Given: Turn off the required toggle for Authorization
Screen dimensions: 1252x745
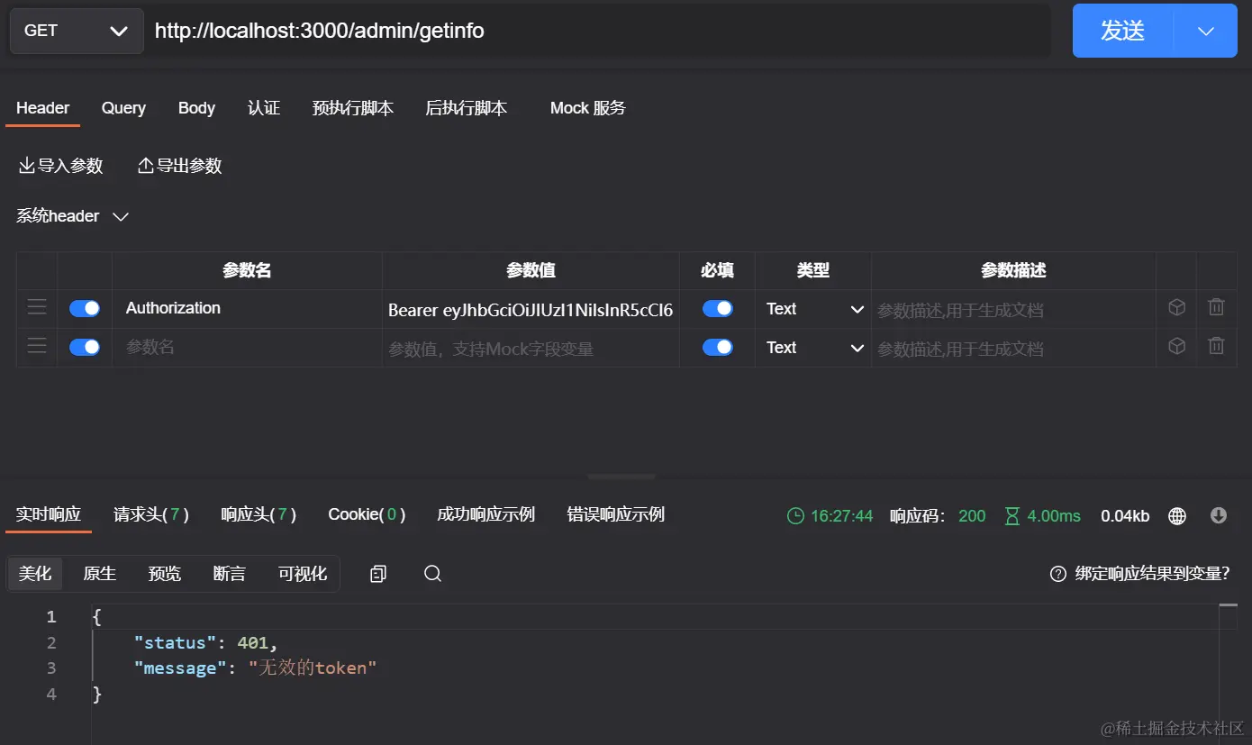Looking at the screenshot, I should (716, 307).
